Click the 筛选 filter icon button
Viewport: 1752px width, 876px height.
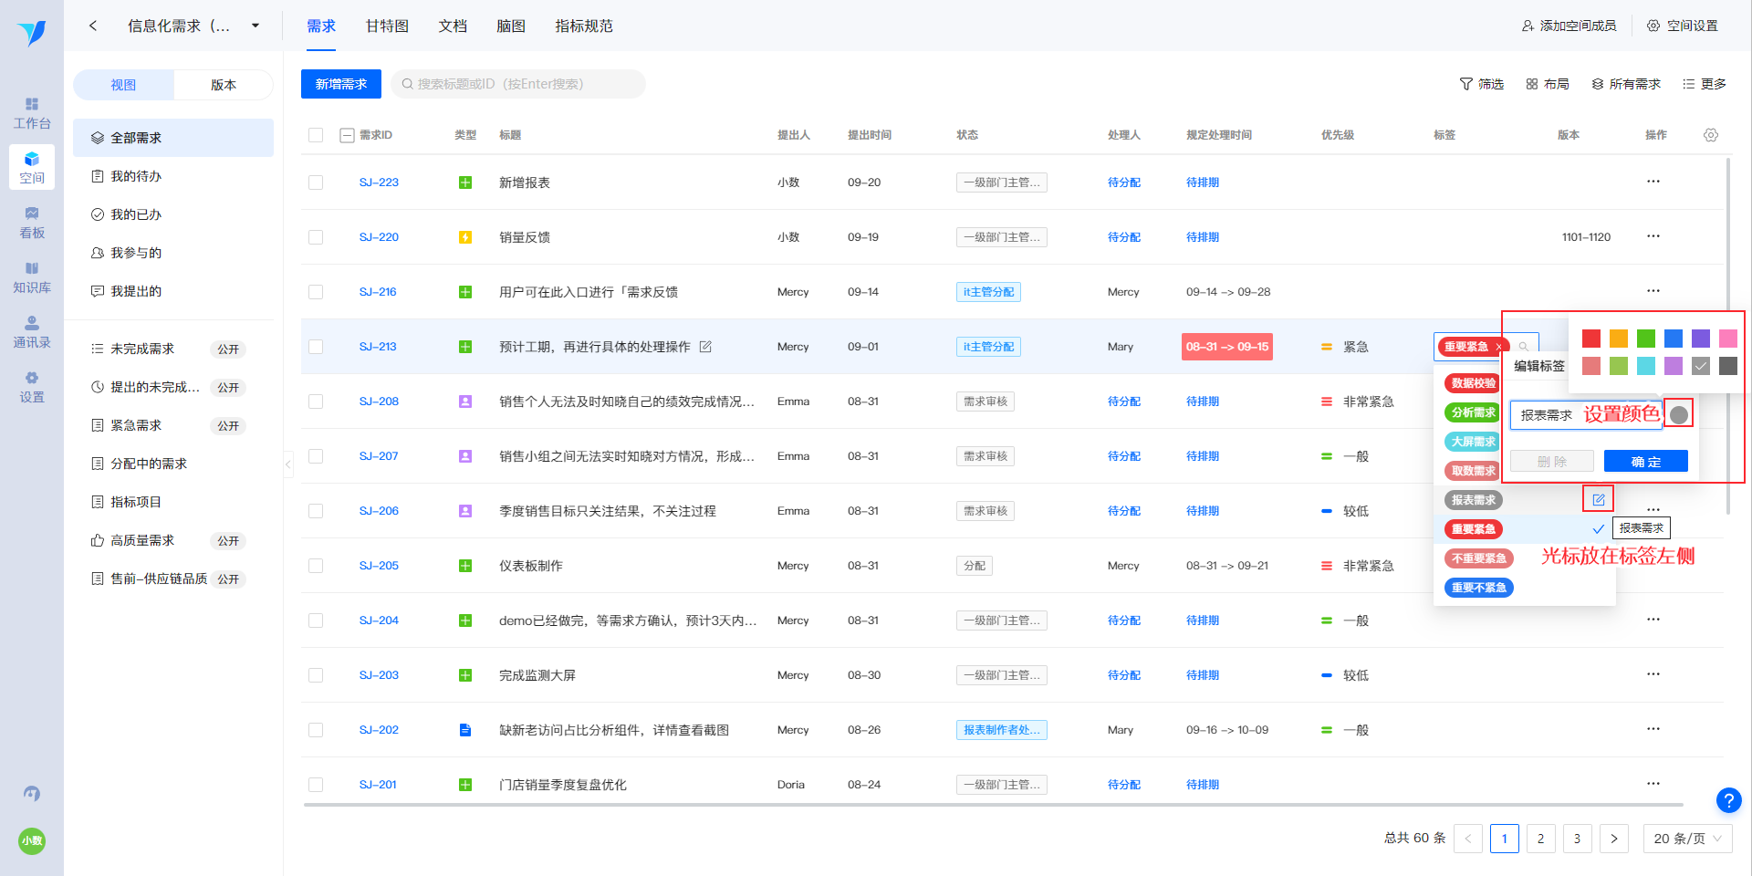click(1481, 84)
